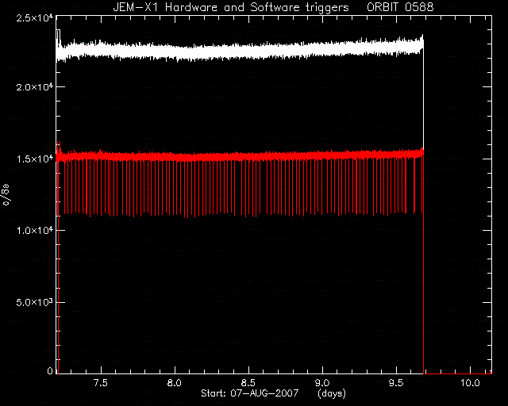Click the 'c/8s' y-axis unit label
The image size is (508, 406).
6,194
